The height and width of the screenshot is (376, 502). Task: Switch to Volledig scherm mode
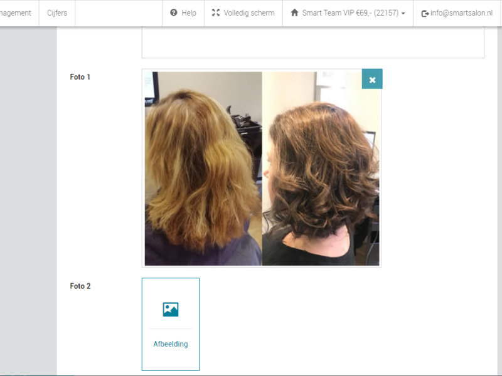click(x=243, y=13)
